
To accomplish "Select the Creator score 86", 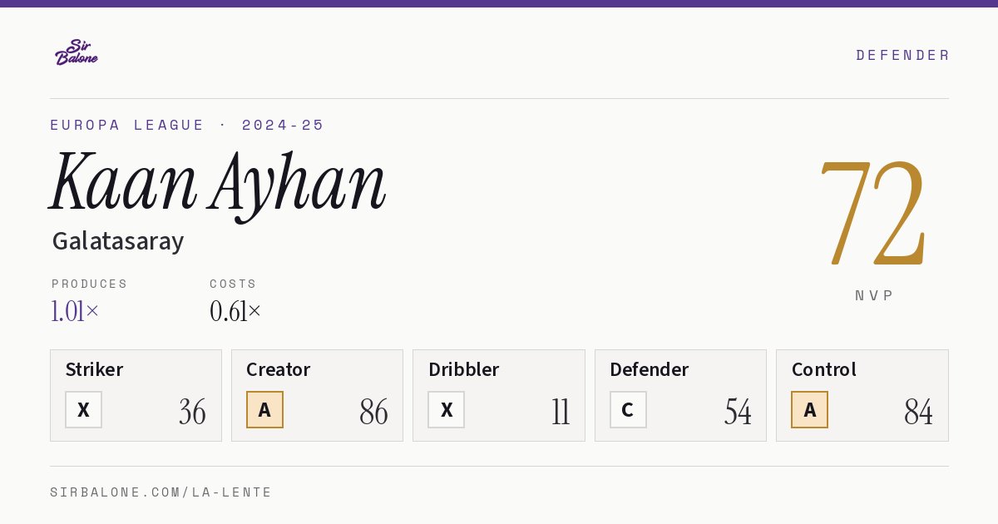I will click(373, 413).
